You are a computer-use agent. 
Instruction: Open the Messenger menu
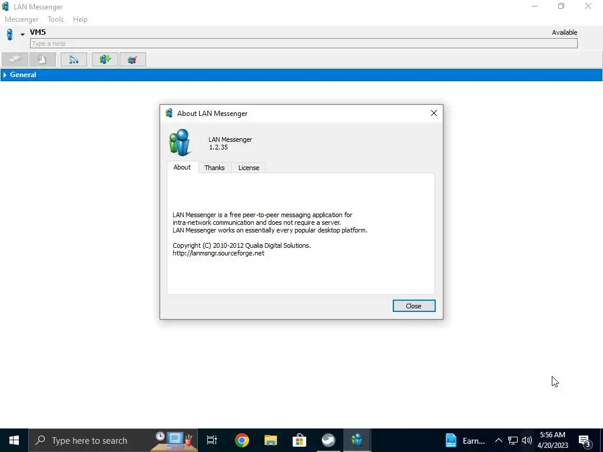(22, 19)
